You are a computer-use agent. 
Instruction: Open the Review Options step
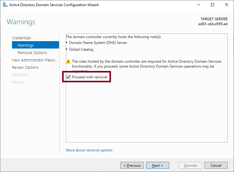25,68
